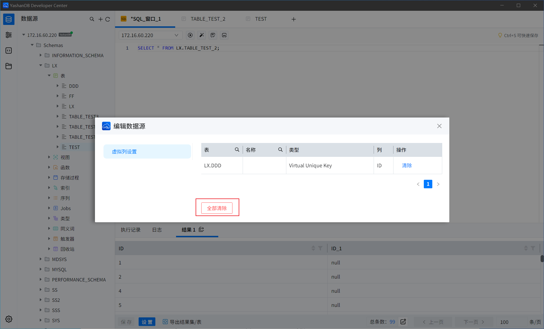Toggle sort arrows on ID_1 column
Image resolution: width=544 pixels, height=329 pixels.
tap(526, 248)
